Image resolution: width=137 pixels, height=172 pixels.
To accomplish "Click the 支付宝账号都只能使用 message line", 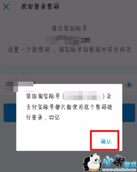I will pos(69,107).
